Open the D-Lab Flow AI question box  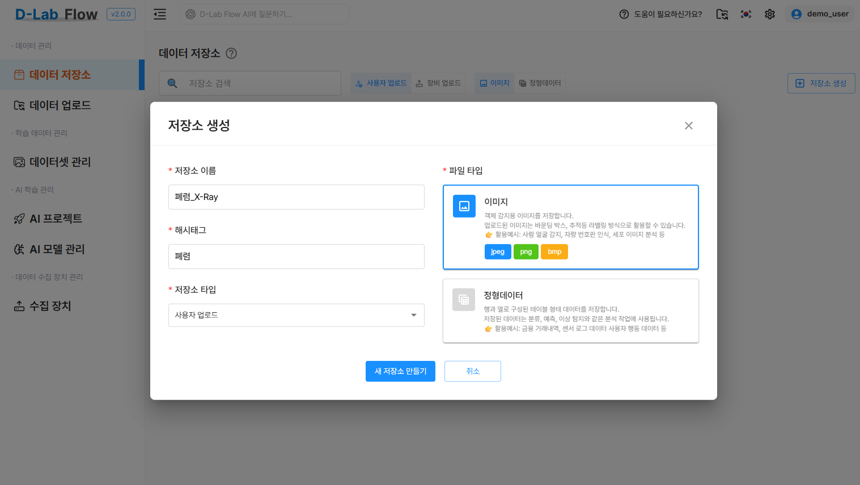264,14
